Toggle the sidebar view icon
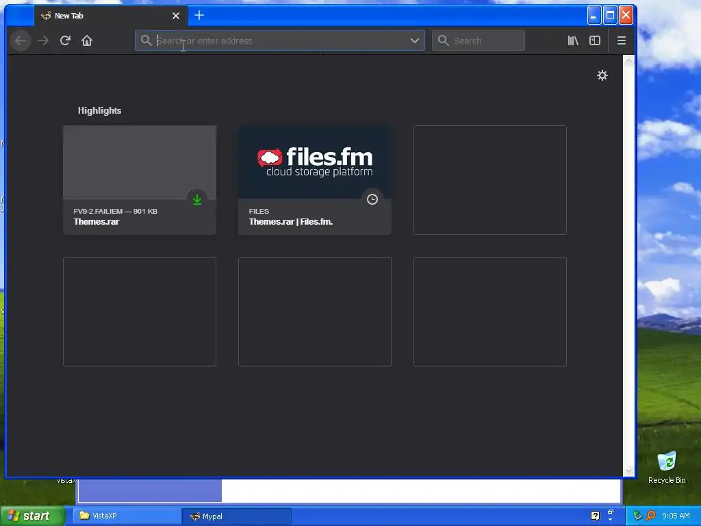 [595, 40]
